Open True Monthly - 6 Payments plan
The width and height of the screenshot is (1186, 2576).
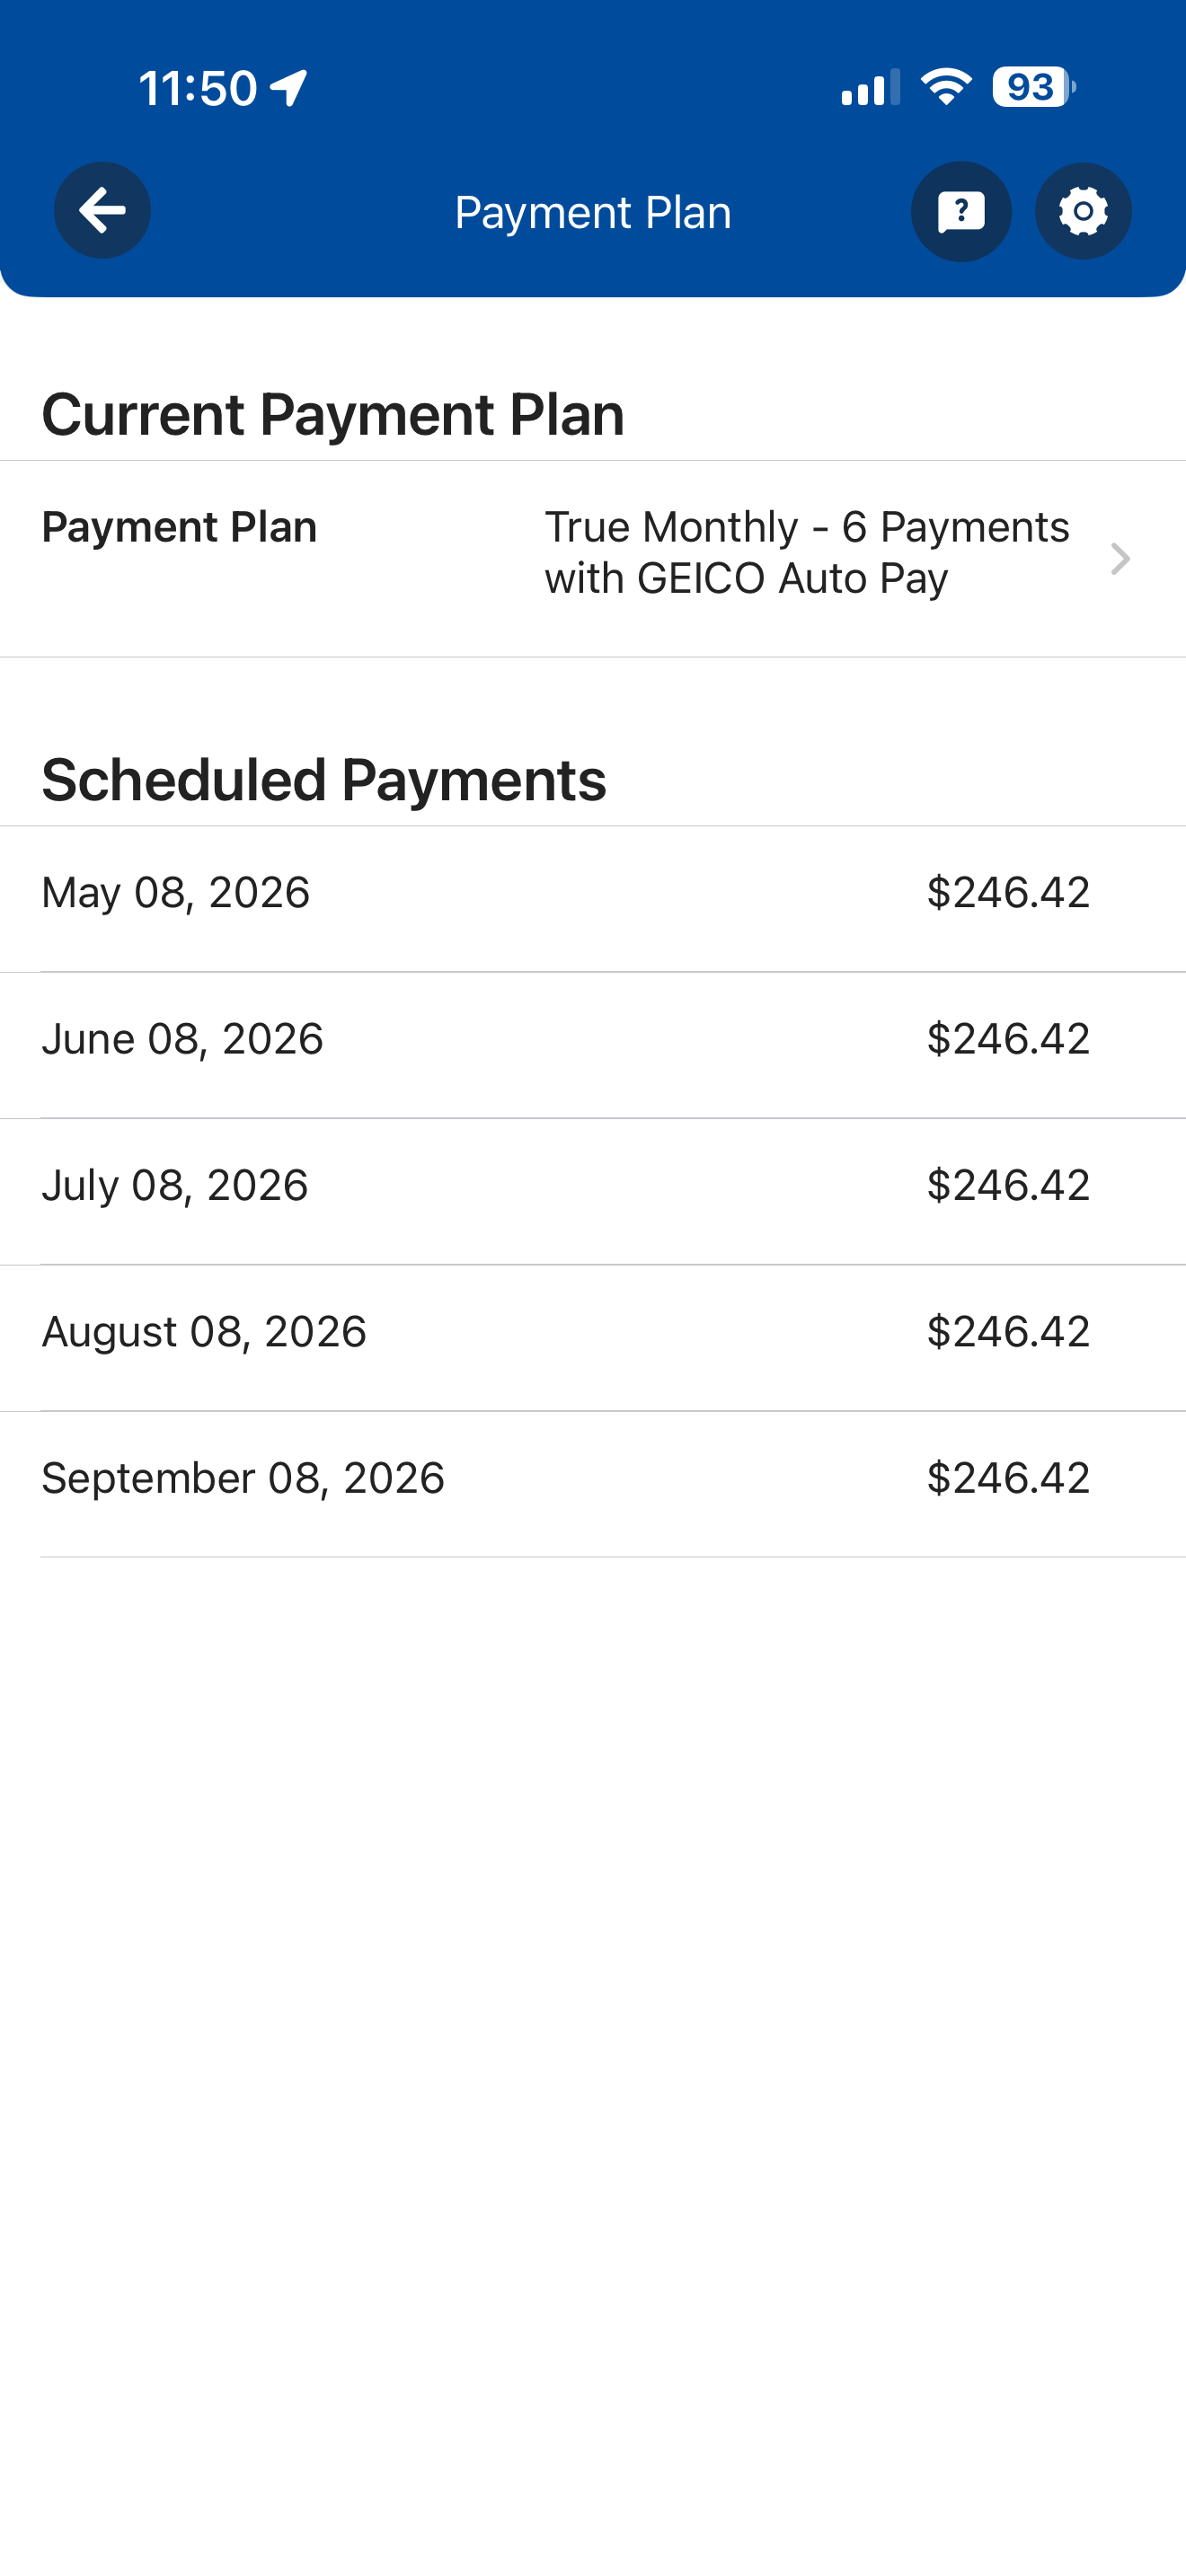pyautogui.click(x=806, y=552)
